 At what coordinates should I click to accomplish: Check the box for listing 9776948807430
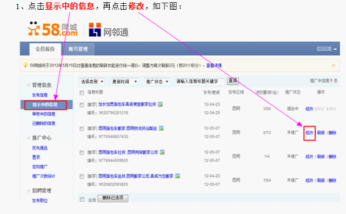tap(82, 129)
